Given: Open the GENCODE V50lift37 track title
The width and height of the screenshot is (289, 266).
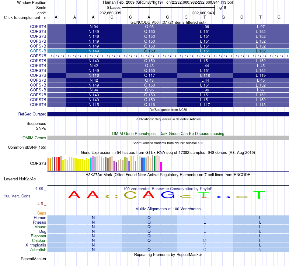Looking at the screenshot, I should coord(168,22).
